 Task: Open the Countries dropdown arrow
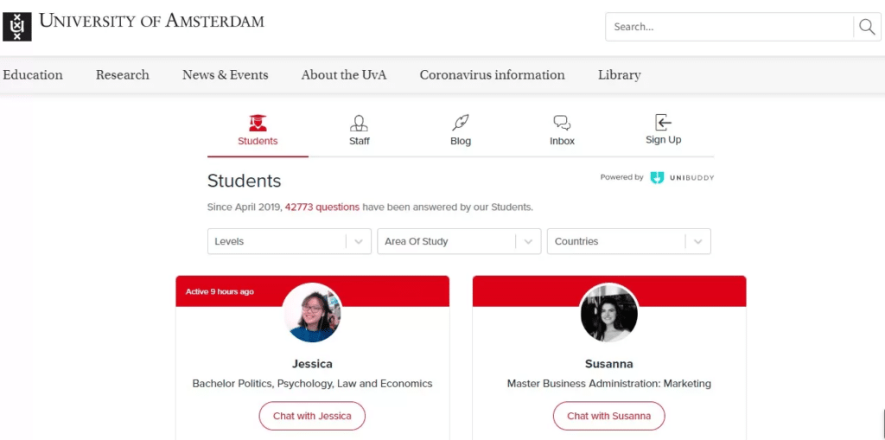point(698,241)
